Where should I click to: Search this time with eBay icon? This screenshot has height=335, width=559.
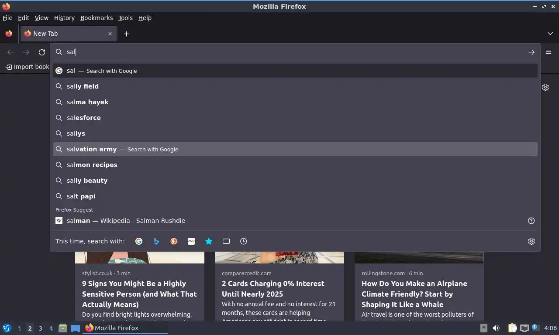tap(191, 241)
